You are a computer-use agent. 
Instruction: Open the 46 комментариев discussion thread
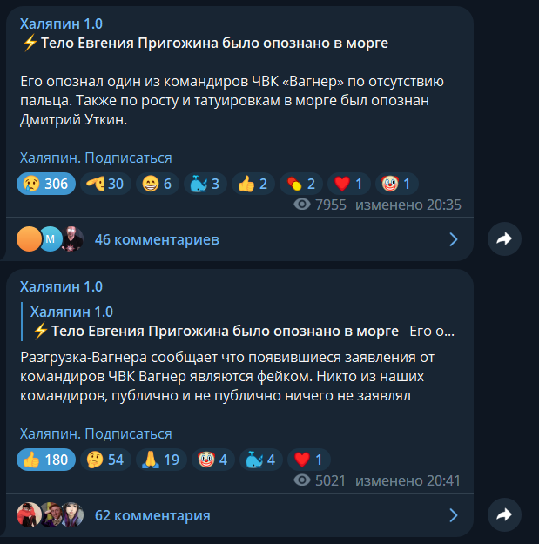[x=239, y=239]
